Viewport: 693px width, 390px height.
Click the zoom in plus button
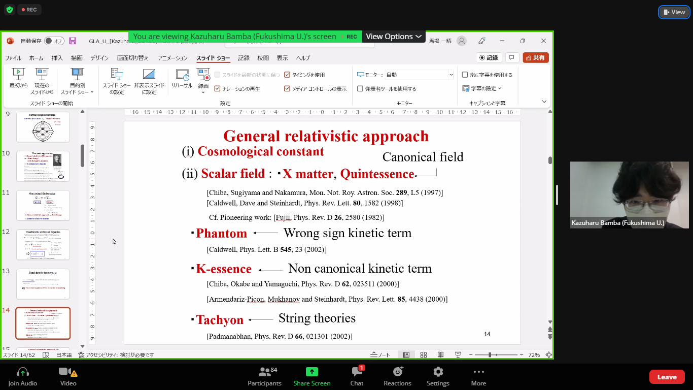[x=522, y=355]
